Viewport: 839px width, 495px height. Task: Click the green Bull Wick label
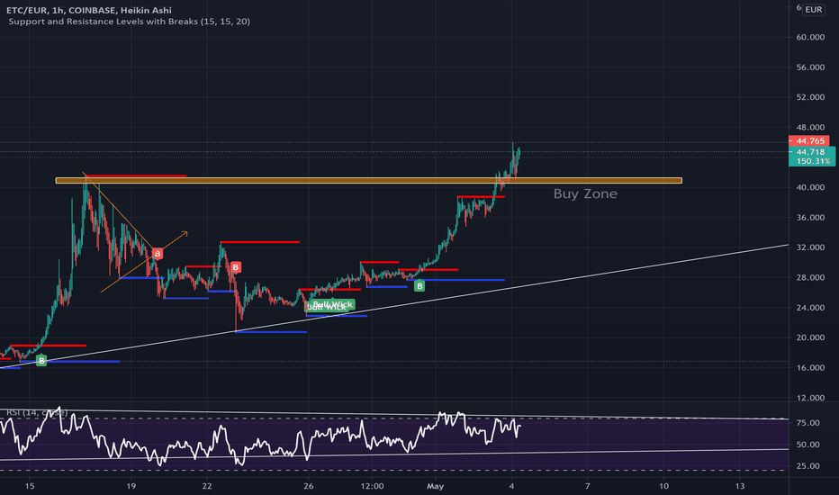[x=332, y=304]
